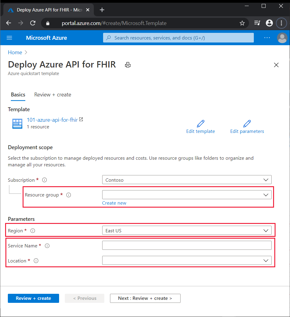Open the external link icon next to 101-azure-api-for-fhir
The width and height of the screenshot is (290, 317).
coord(81,120)
